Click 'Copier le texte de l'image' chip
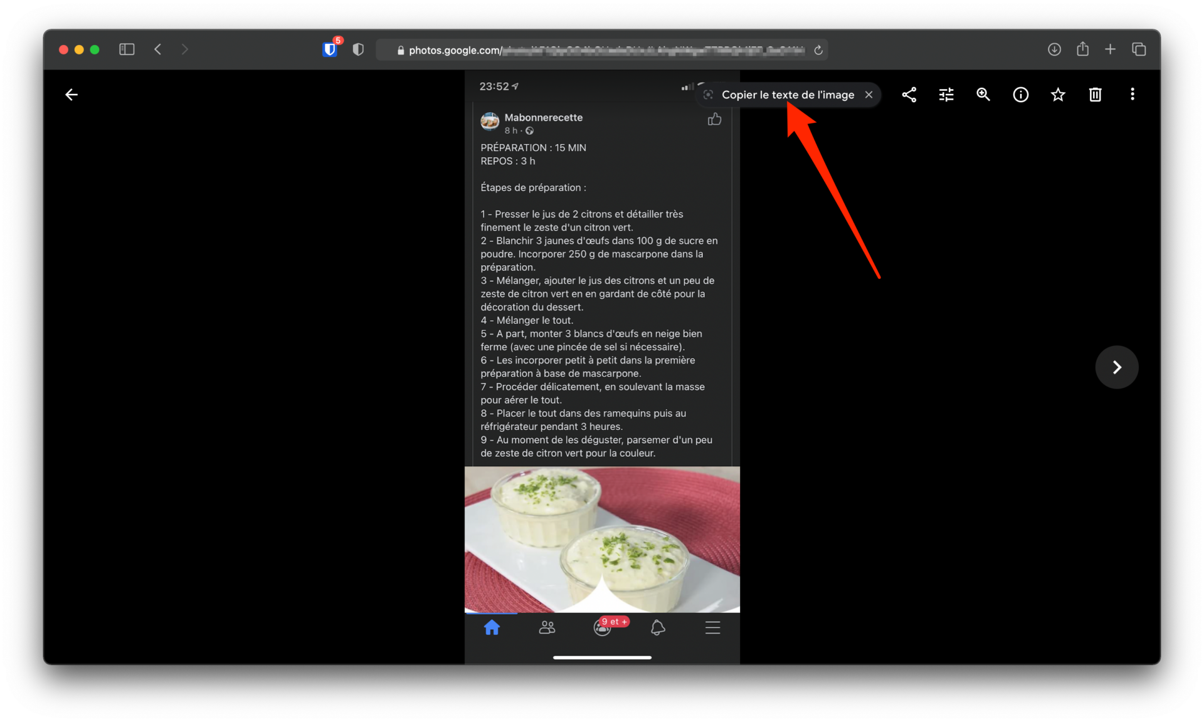The image size is (1204, 722). [x=787, y=95]
